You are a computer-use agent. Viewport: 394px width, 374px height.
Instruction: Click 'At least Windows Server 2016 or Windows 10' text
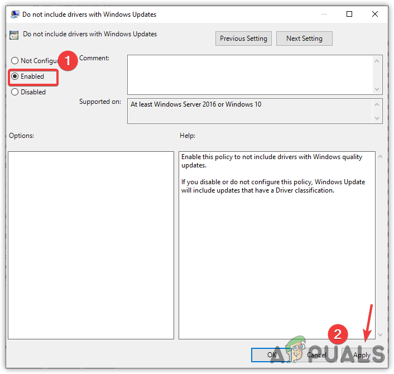click(x=196, y=104)
